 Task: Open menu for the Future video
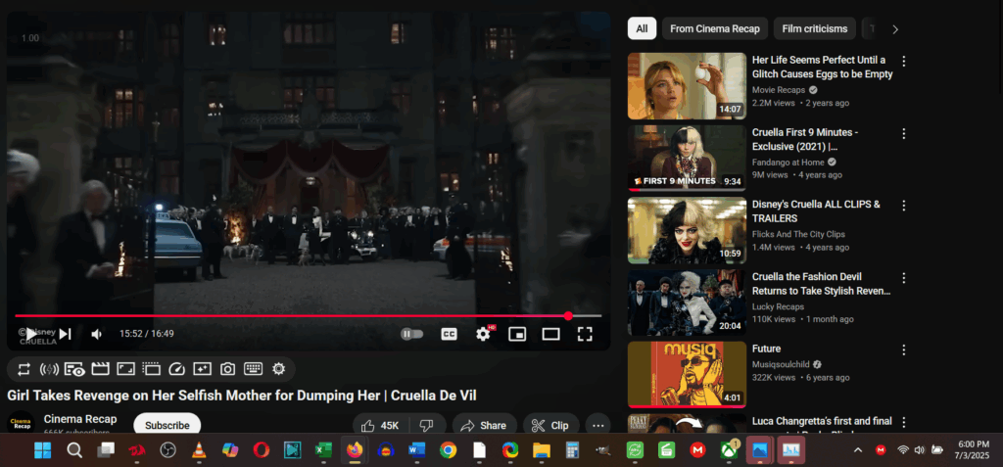pyautogui.click(x=904, y=350)
